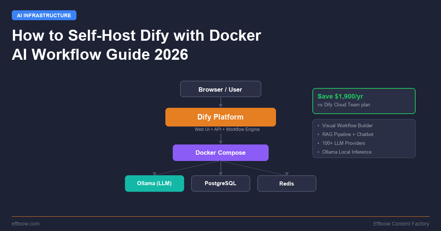Viewport: 441px width, 231px height.
Task: Select the Ollama (LLM) service box
Action: (x=154, y=183)
